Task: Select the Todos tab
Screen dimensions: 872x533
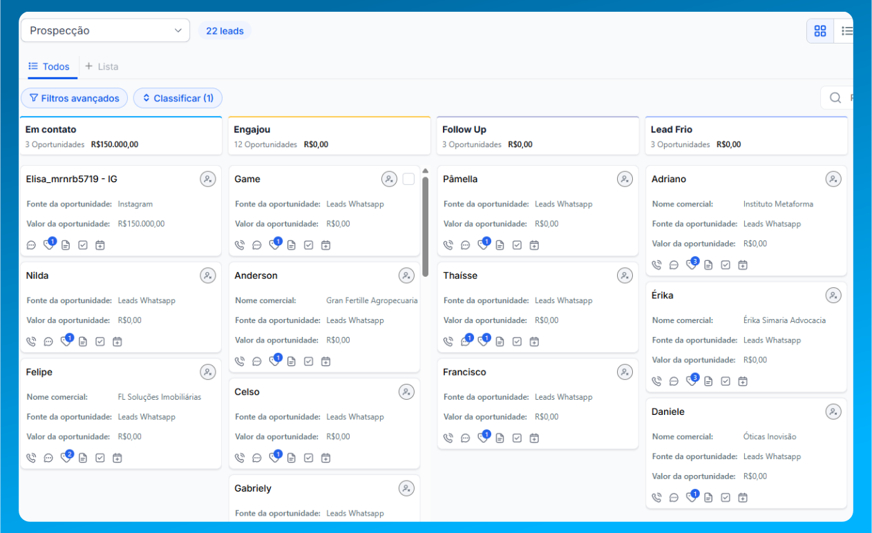Action: [49, 67]
